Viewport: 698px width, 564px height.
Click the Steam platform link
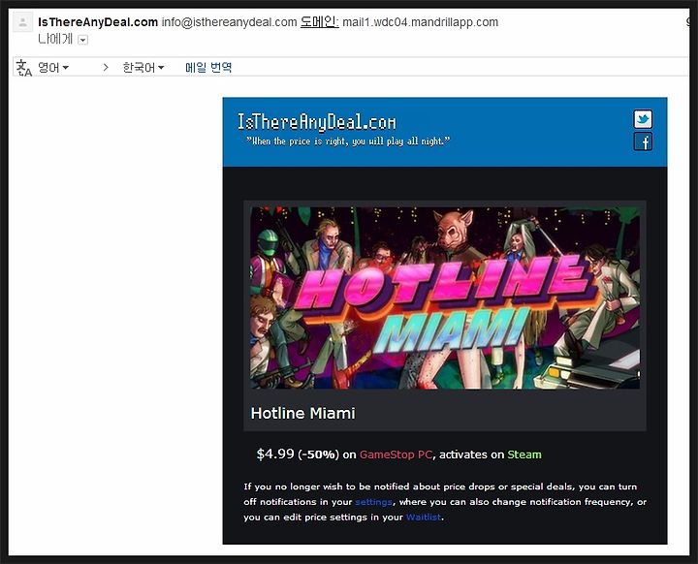point(524,454)
